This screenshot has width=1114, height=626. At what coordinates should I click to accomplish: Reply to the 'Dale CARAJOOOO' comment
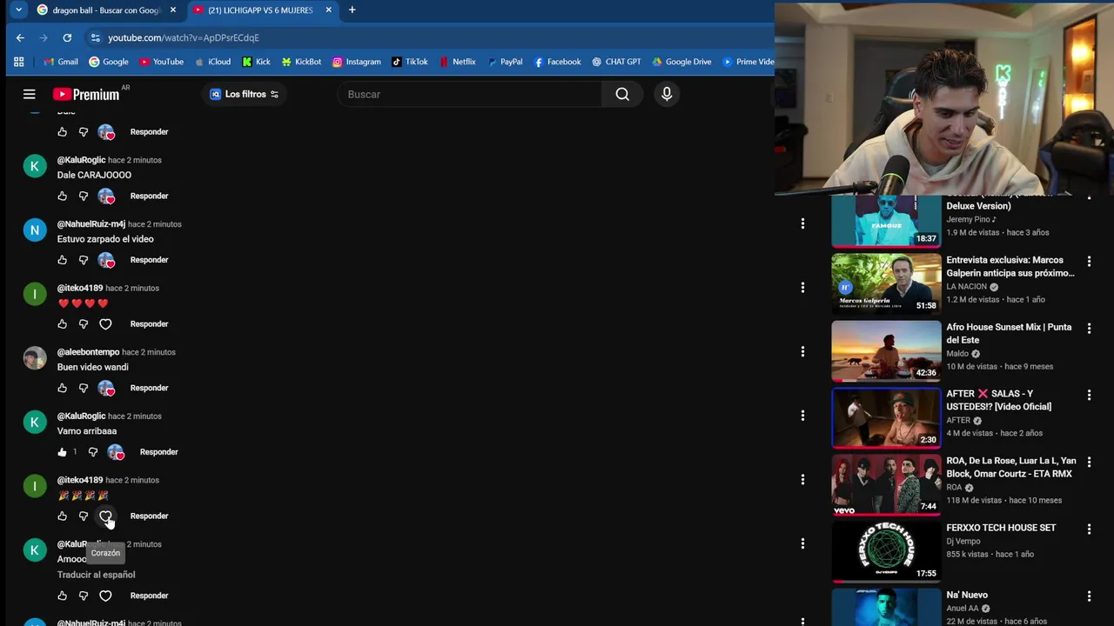(x=149, y=196)
